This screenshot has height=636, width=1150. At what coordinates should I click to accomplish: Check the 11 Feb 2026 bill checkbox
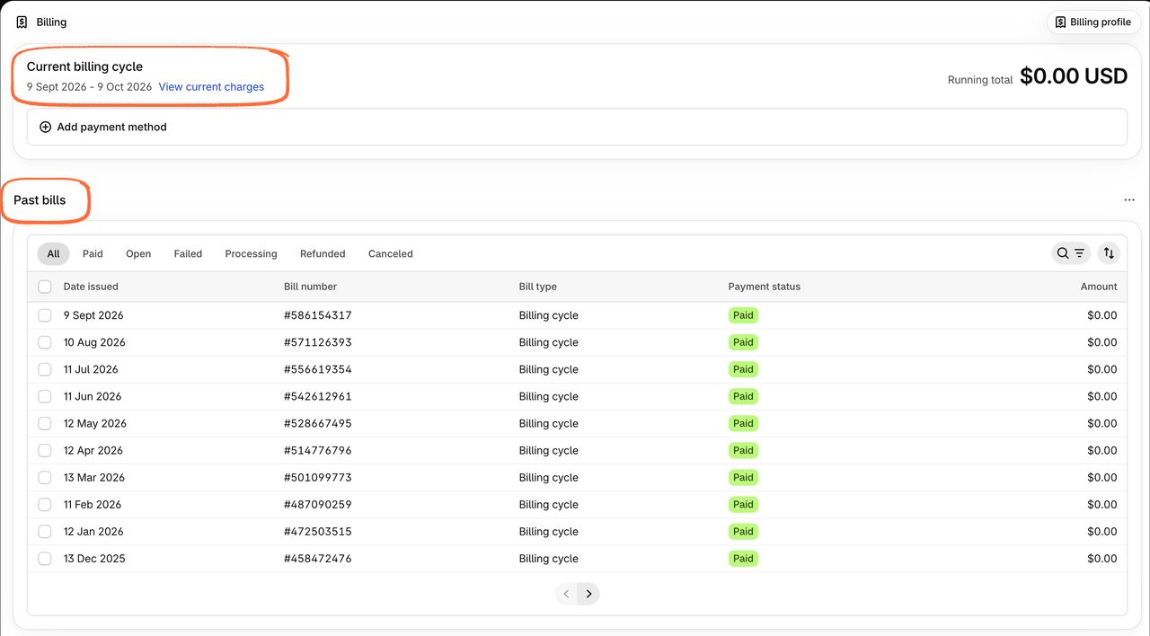pos(45,504)
